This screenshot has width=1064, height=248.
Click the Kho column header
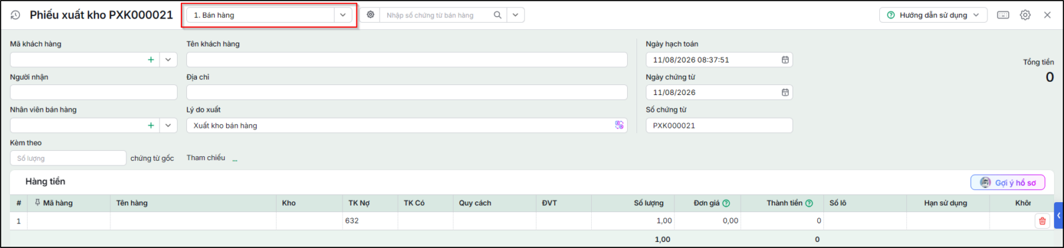(309, 203)
